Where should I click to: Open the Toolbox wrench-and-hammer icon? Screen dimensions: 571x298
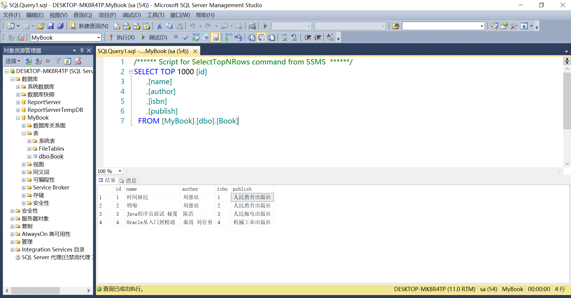point(514,26)
